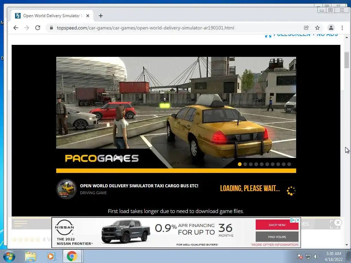Select sixth carousel dot in slideshow
This screenshot has height=263, width=351.
[267, 164]
